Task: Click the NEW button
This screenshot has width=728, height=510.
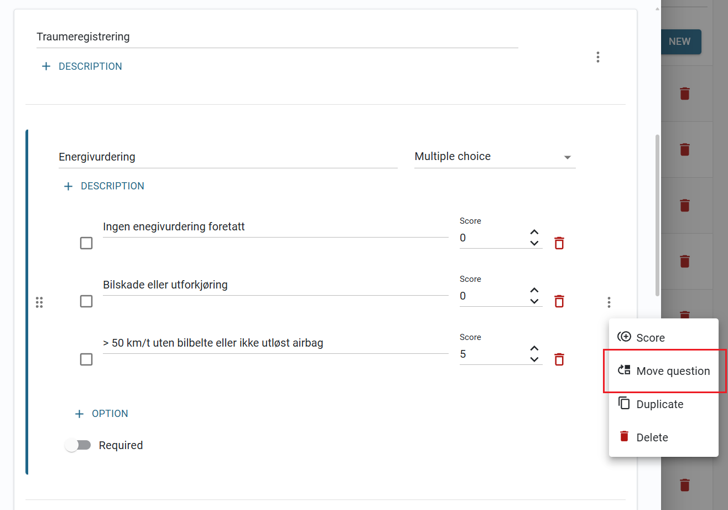Action: pyautogui.click(x=680, y=42)
